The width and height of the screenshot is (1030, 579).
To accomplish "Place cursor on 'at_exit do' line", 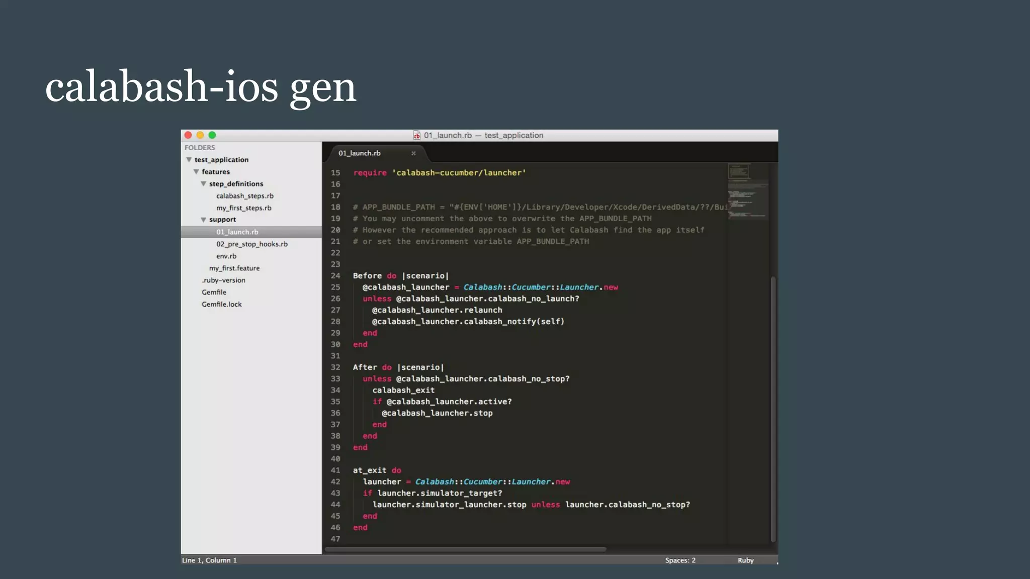I will pyautogui.click(x=377, y=470).
